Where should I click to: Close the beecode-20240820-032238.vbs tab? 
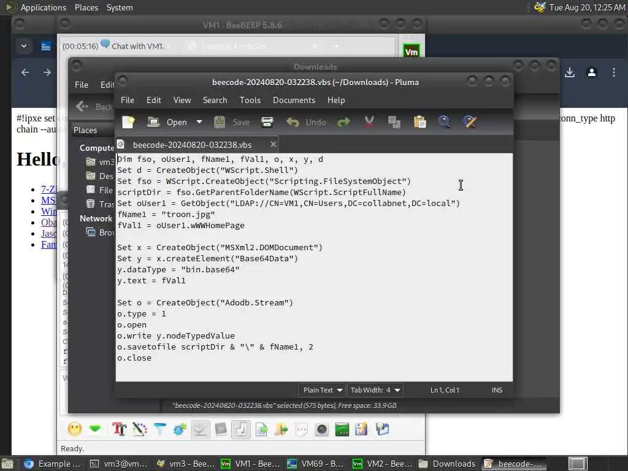pos(273,144)
